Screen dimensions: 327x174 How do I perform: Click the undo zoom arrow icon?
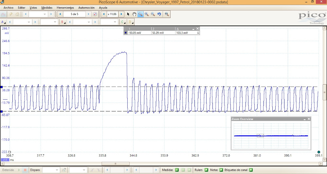coord(159,14)
